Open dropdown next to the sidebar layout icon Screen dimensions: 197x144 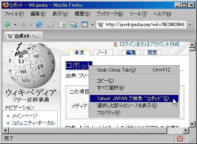pyautogui.click(x=92, y=25)
